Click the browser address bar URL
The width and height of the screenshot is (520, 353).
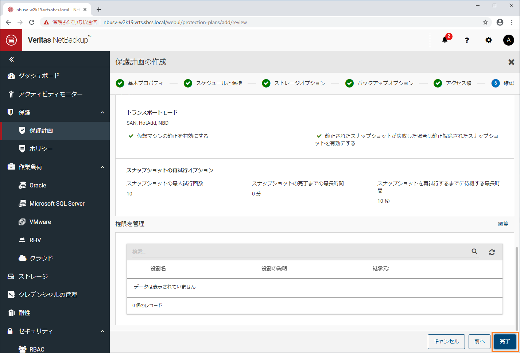175,22
